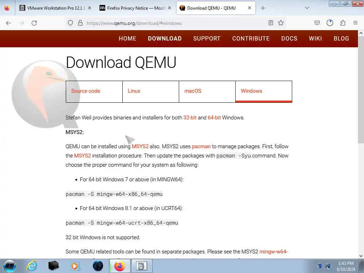Image resolution: width=364 pixels, height=273 pixels.
Task: Click the 'MSYS2:' section label
Action: coord(75,132)
